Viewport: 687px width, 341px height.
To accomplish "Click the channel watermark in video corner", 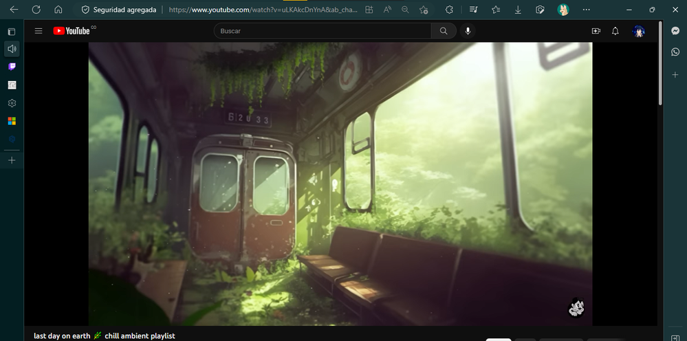I will point(576,307).
